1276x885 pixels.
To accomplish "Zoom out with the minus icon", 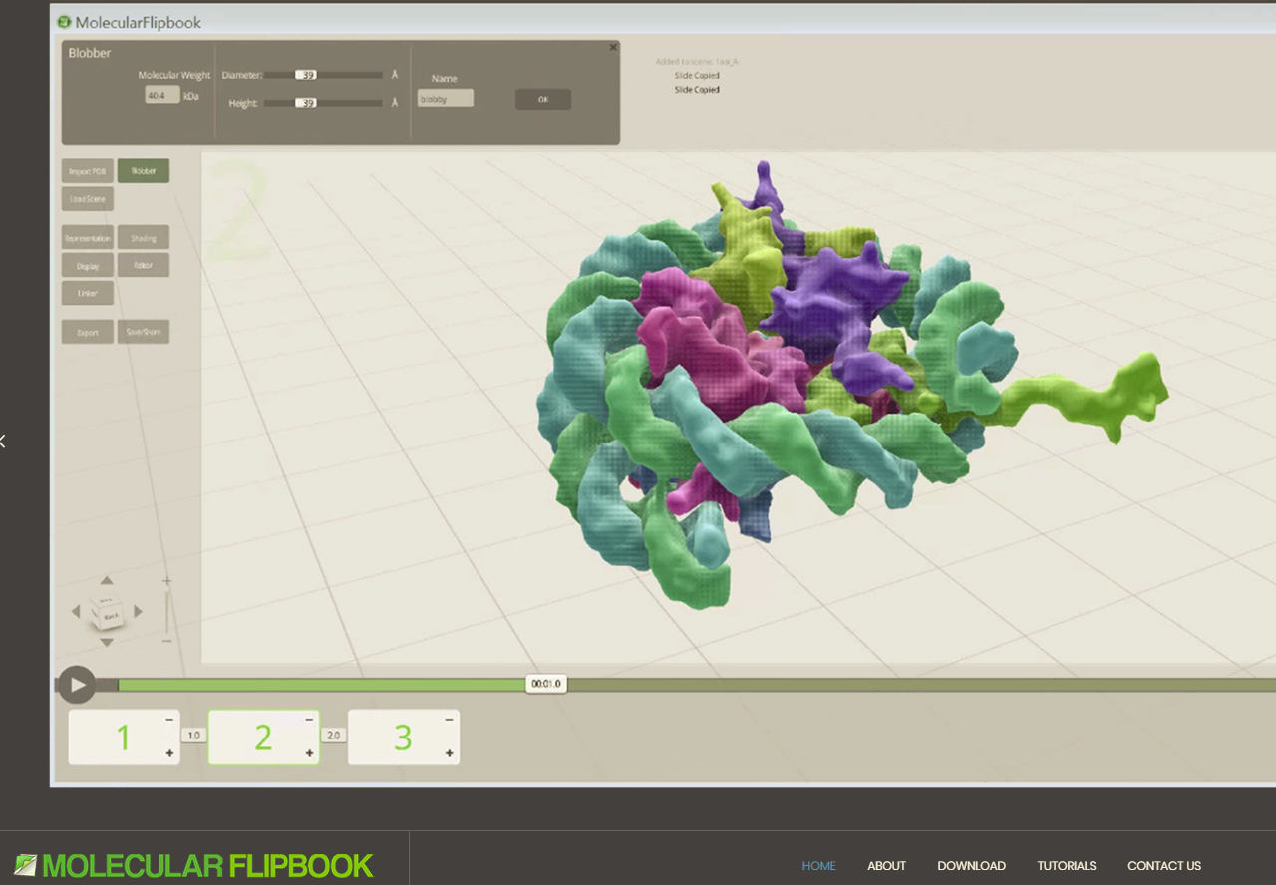I will tap(166, 640).
